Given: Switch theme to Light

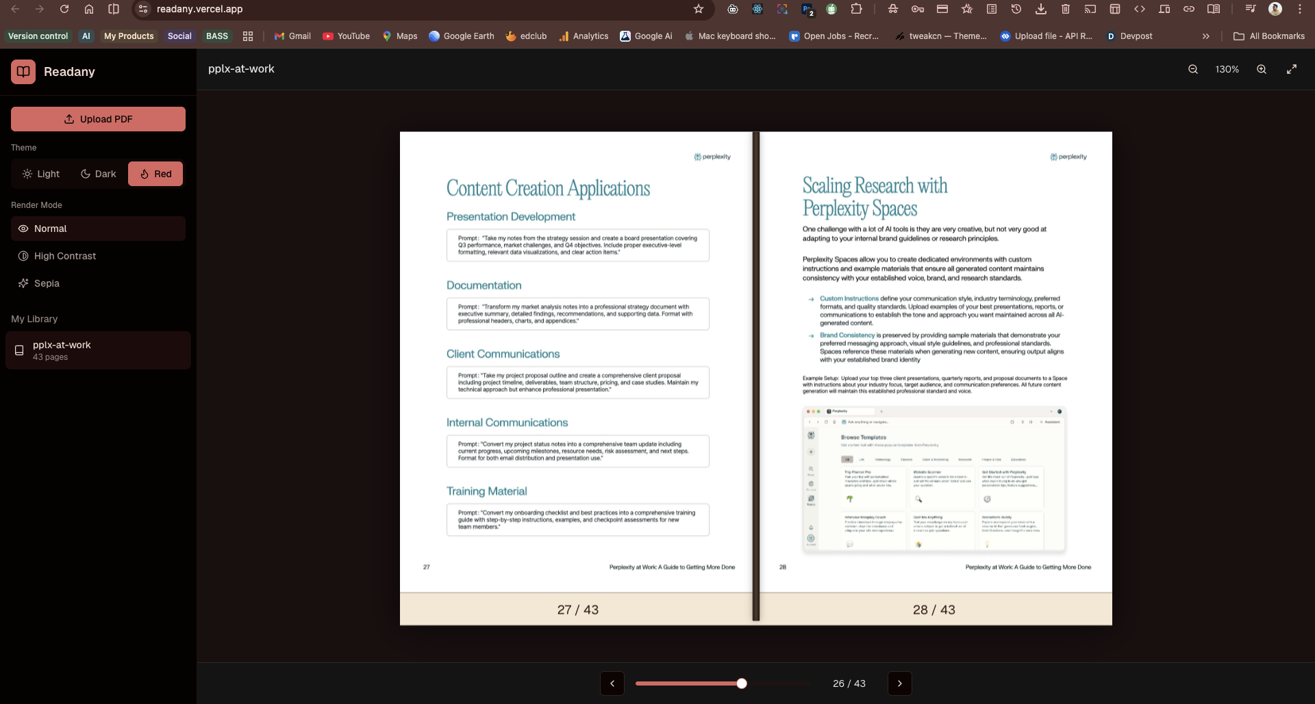Looking at the screenshot, I should pos(41,174).
